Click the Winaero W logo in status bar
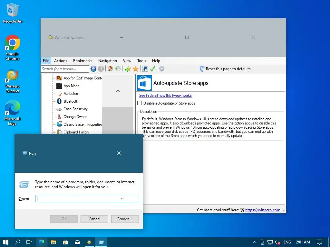This screenshot has height=247, width=330. coord(242,210)
